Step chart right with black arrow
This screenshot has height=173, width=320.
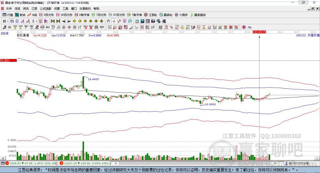pyautogui.click(x=69, y=21)
